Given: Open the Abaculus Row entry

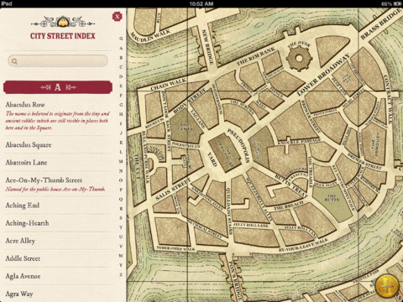Looking at the screenshot, I should (x=58, y=116).
